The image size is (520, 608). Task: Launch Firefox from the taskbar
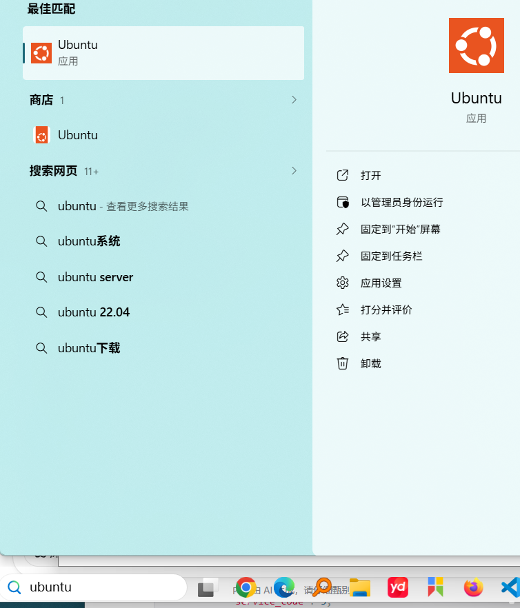(x=473, y=587)
